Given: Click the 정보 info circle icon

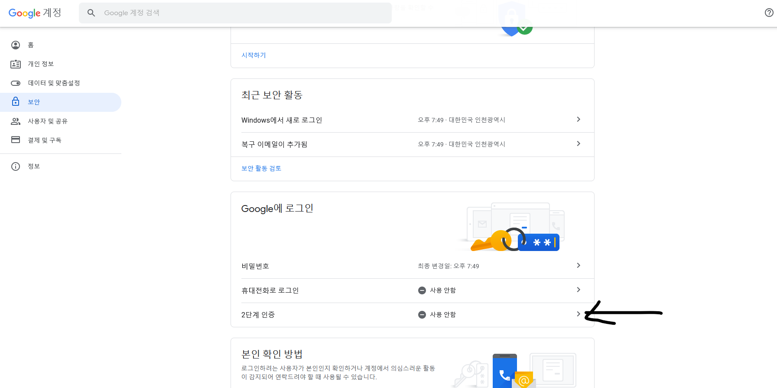Looking at the screenshot, I should (x=16, y=166).
